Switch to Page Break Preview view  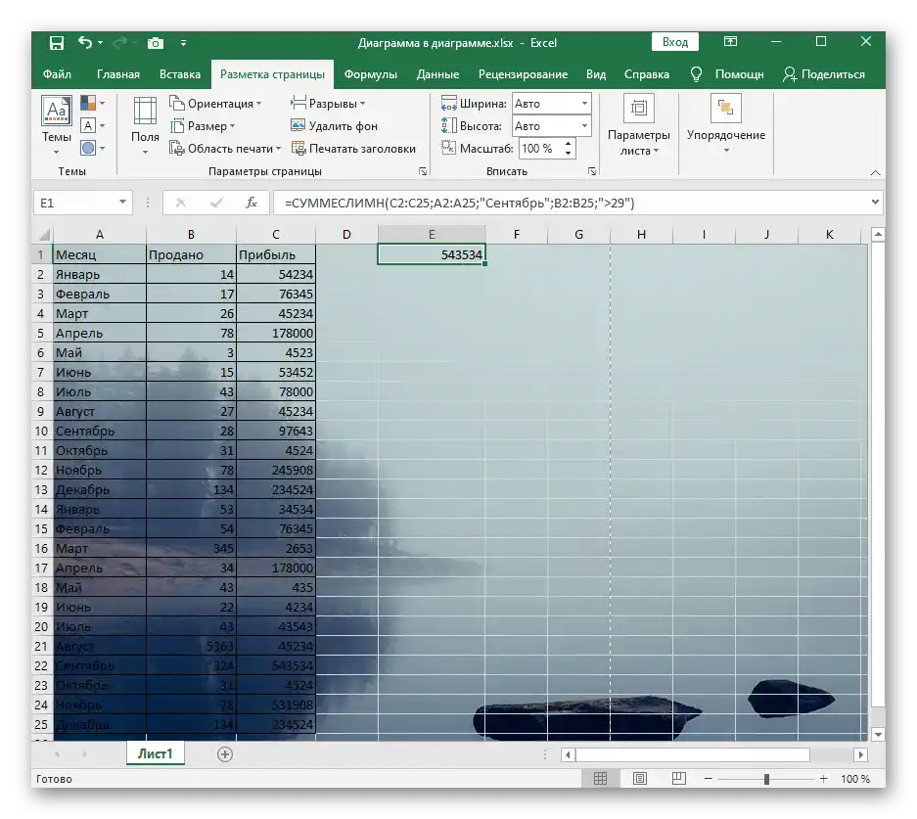pyautogui.click(x=678, y=778)
